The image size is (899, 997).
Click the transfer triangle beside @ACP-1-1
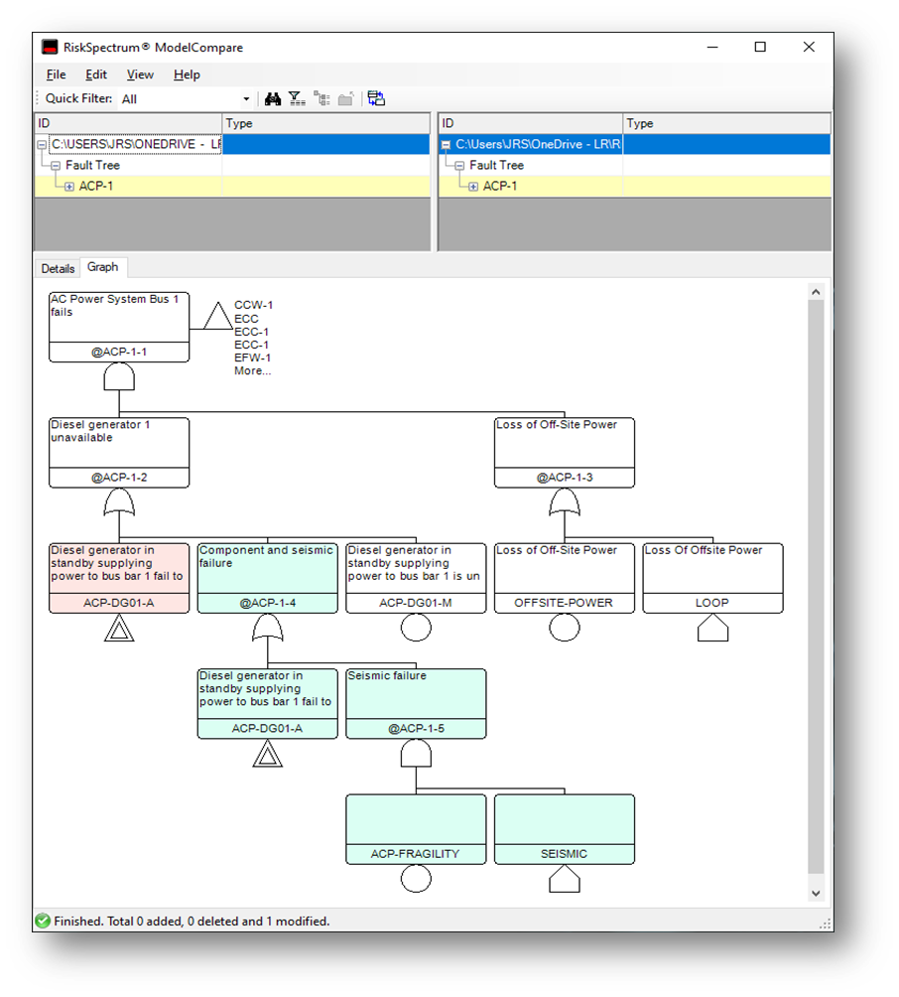(x=218, y=317)
